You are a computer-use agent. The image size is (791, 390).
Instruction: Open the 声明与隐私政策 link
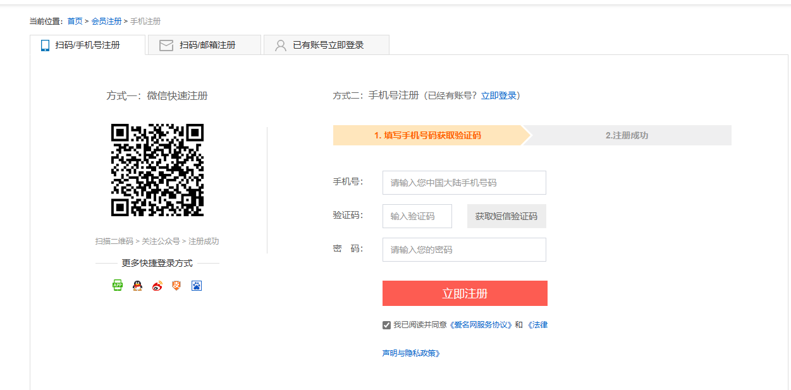(x=411, y=353)
